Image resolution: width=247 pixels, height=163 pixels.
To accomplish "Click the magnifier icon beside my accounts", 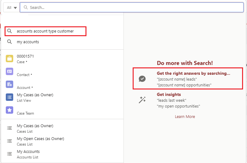I will (x=9, y=42).
